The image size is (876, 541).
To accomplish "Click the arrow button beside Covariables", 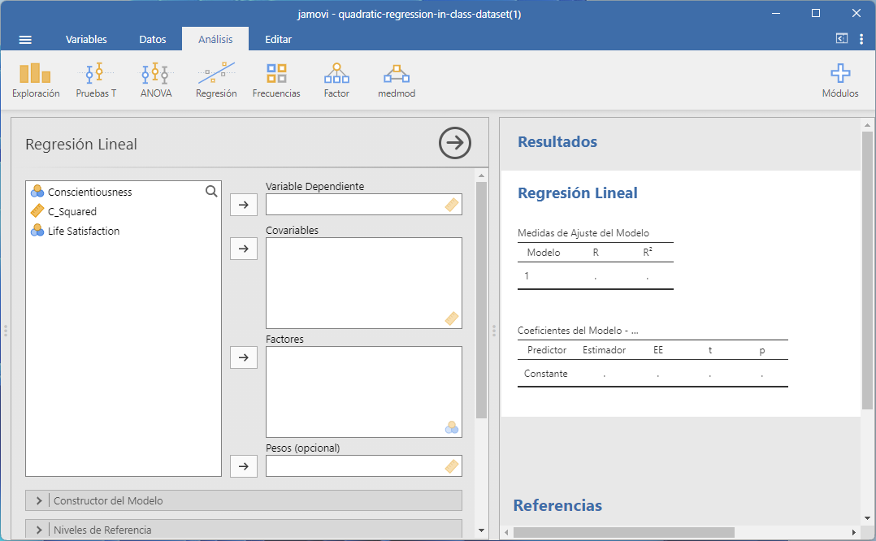I will (244, 249).
